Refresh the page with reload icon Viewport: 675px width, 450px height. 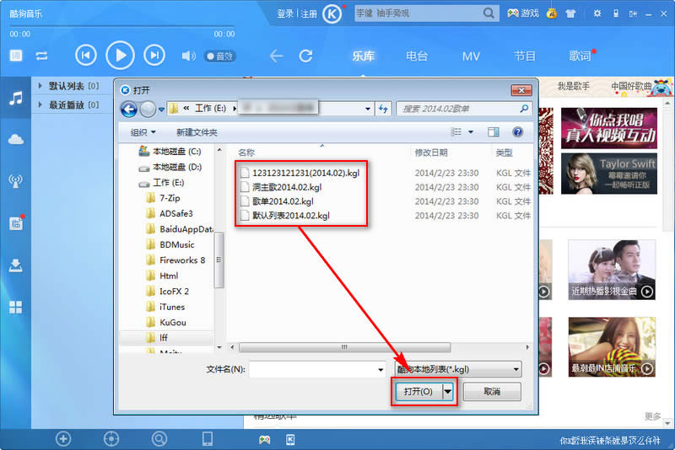305,56
